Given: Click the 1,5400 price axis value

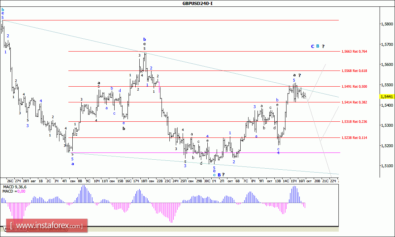Looking at the screenshot, I should coord(387,105).
